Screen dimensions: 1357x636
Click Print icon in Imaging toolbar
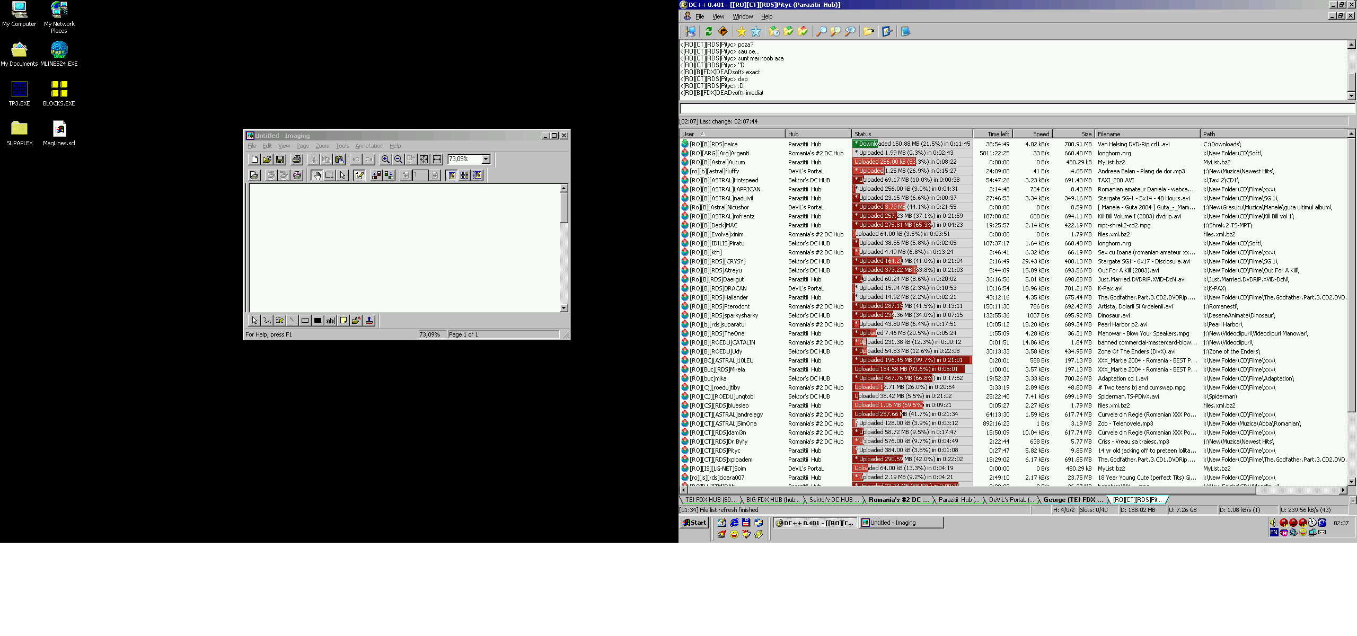(x=297, y=159)
